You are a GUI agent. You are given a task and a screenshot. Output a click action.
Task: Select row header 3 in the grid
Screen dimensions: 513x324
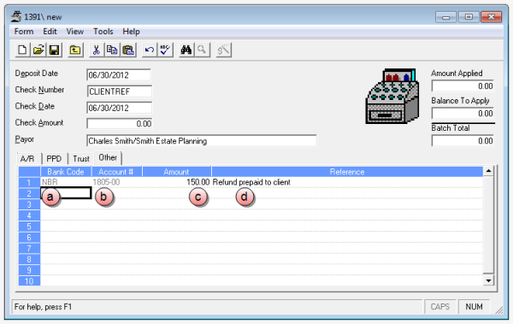(x=29, y=204)
